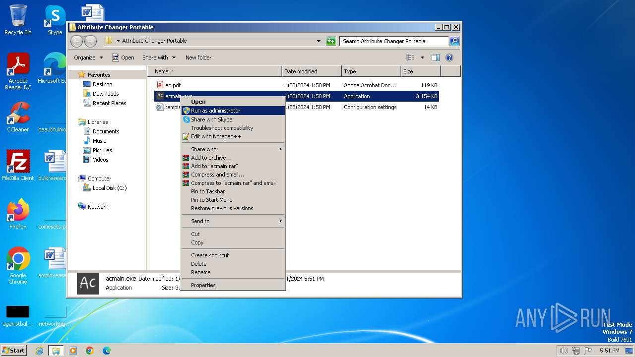Open the view options dropdown arrow
The height and width of the screenshot is (357, 635).
[x=422, y=58]
